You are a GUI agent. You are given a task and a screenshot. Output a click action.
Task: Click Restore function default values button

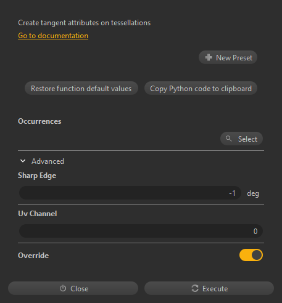pos(81,88)
